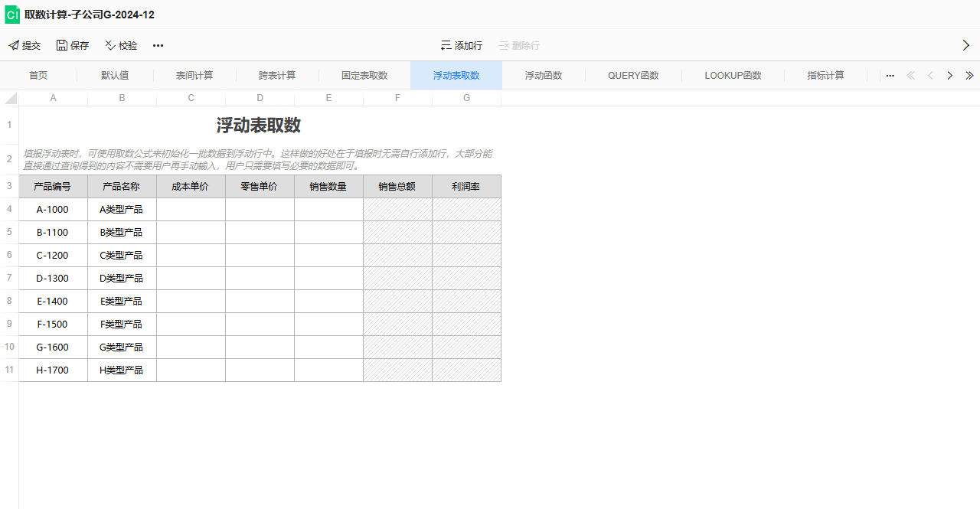Expand the hidden tabs ellipsis near 指标计算
Image resolution: width=980 pixels, height=509 pixels.
[890, 75]
